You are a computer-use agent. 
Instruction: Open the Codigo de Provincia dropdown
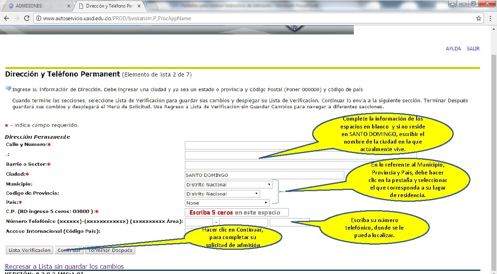point(223,194)
